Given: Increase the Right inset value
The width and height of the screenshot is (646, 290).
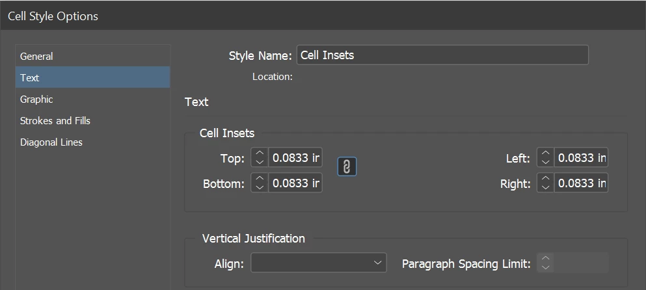Looking at the screenshot, I should pyautogui.click(x=546, y=179).
